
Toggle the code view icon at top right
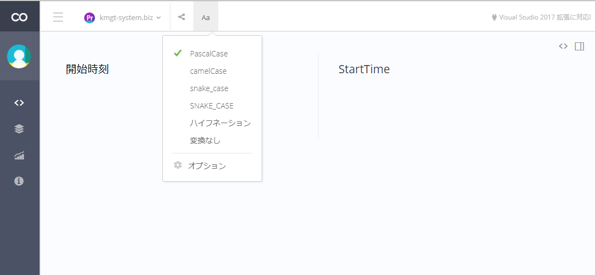pos(563,46)
